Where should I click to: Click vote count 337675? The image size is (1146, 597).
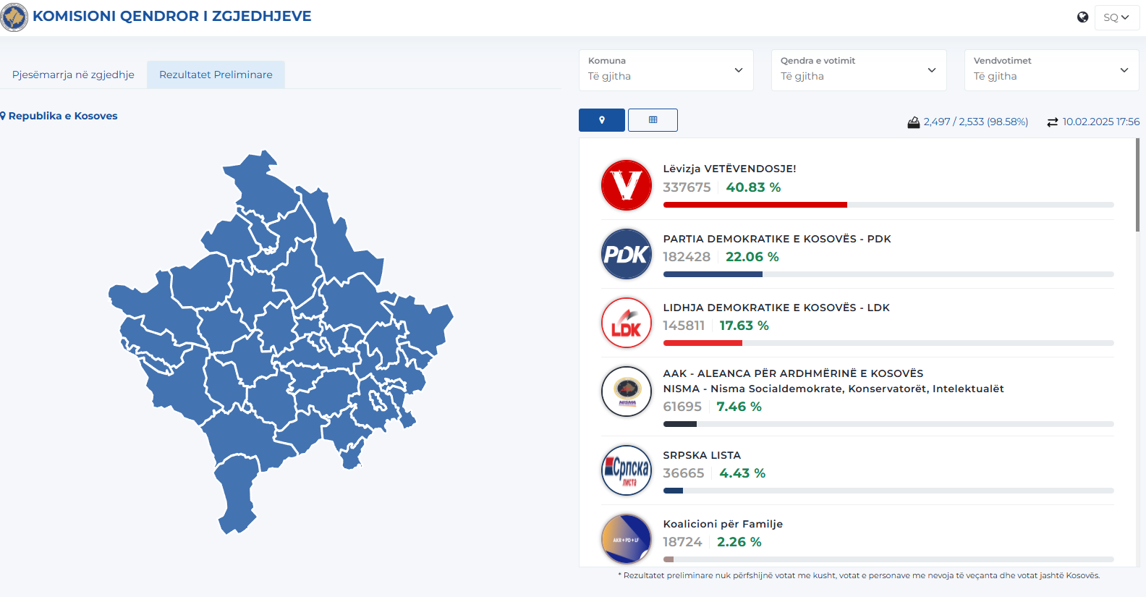687,187
